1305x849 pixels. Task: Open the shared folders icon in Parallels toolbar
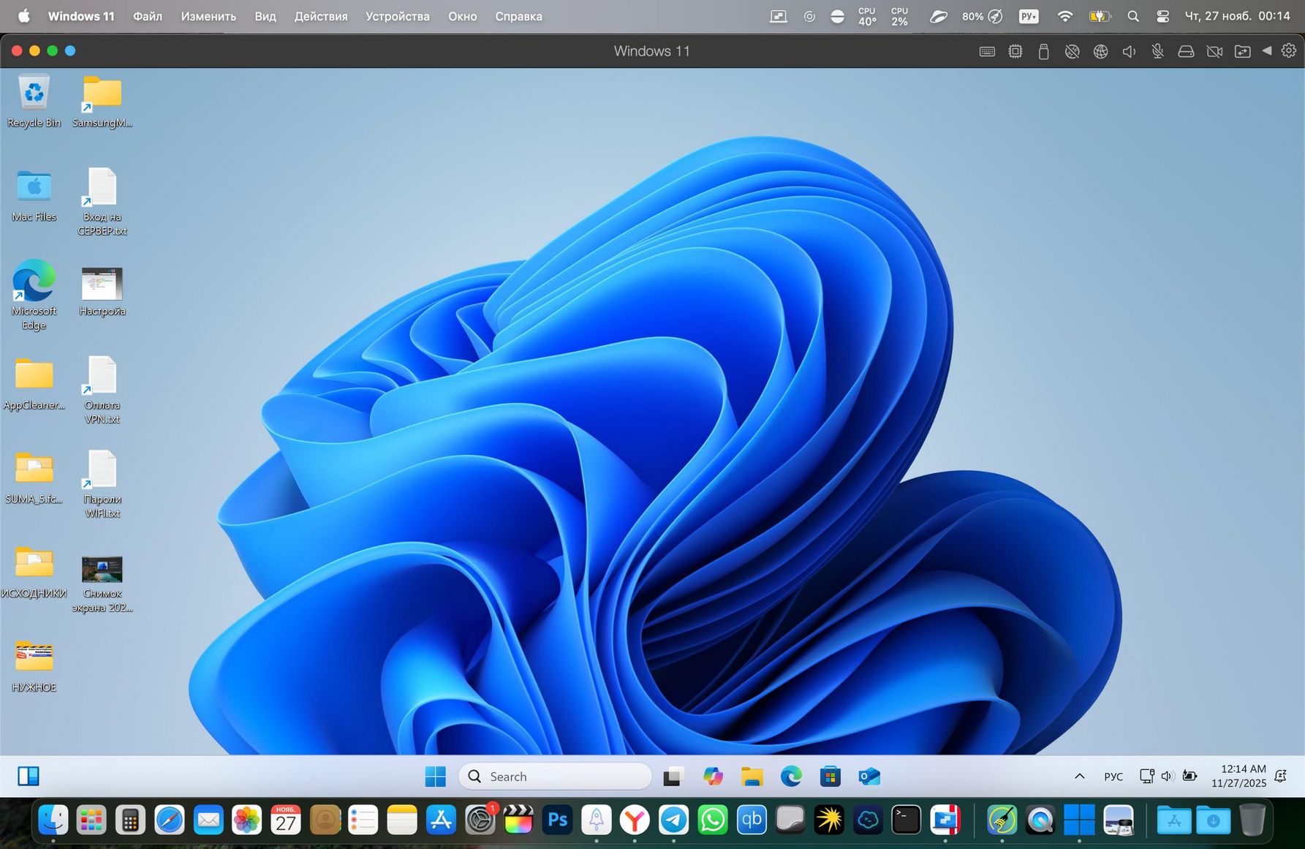click(1242, 51)
